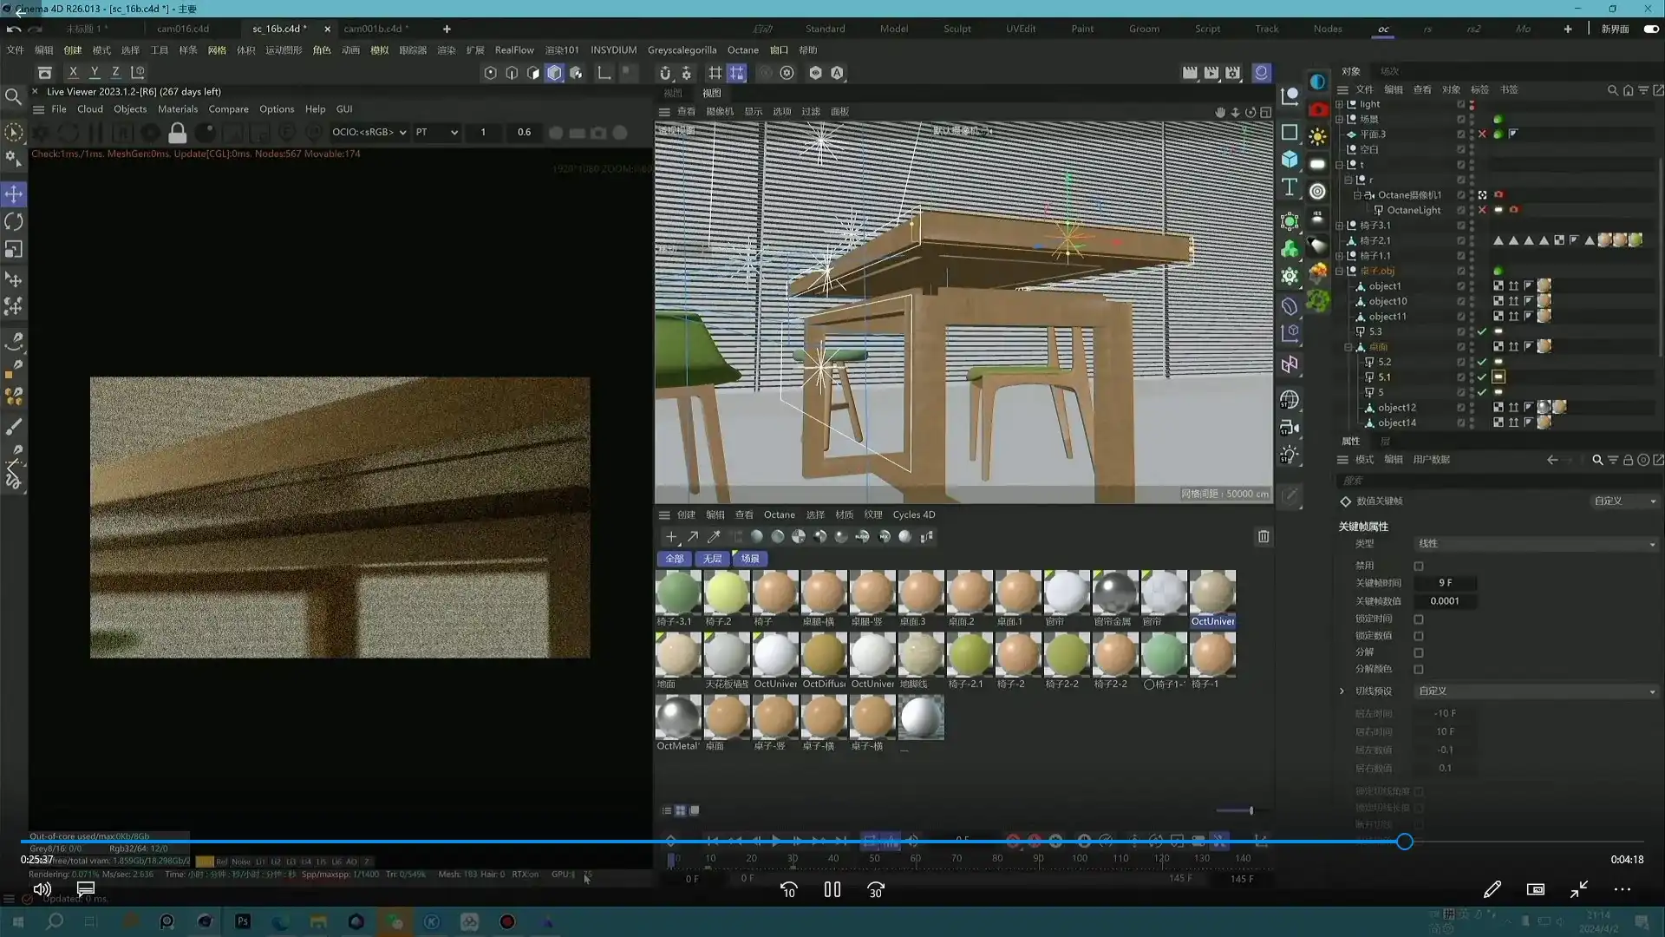Switch to the cam001b.c4d document tab

pyautogui.click(x=374, y=29)
